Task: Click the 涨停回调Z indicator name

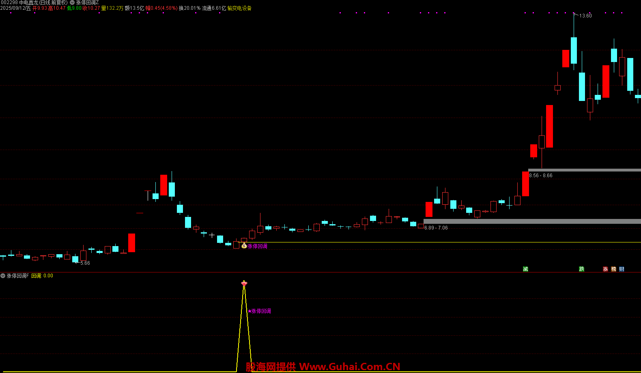Action: pos(88,2)
